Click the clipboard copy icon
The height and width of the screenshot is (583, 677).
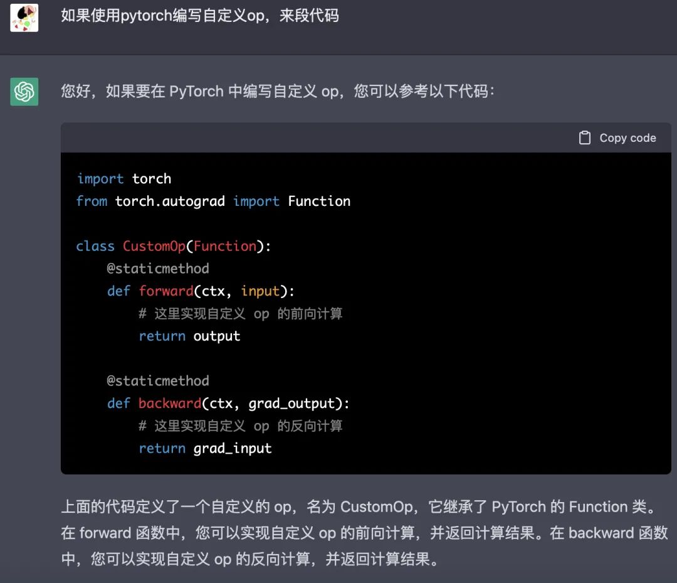click(x=585, y=138)
